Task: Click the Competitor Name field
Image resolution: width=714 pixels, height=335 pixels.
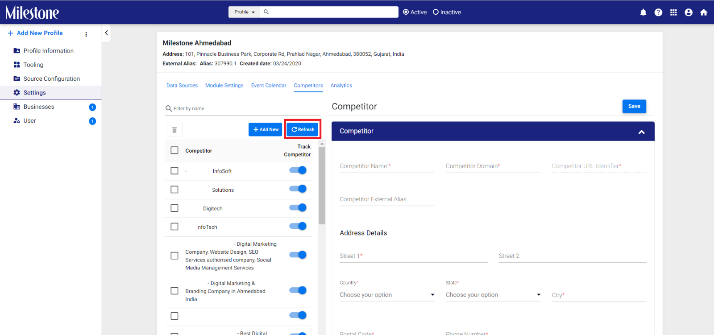Action: 387,166
